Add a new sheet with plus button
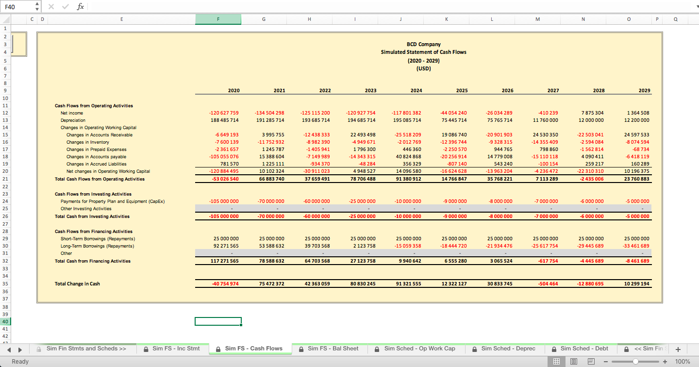The image size is (699, 367). click(x=678, y=349)
